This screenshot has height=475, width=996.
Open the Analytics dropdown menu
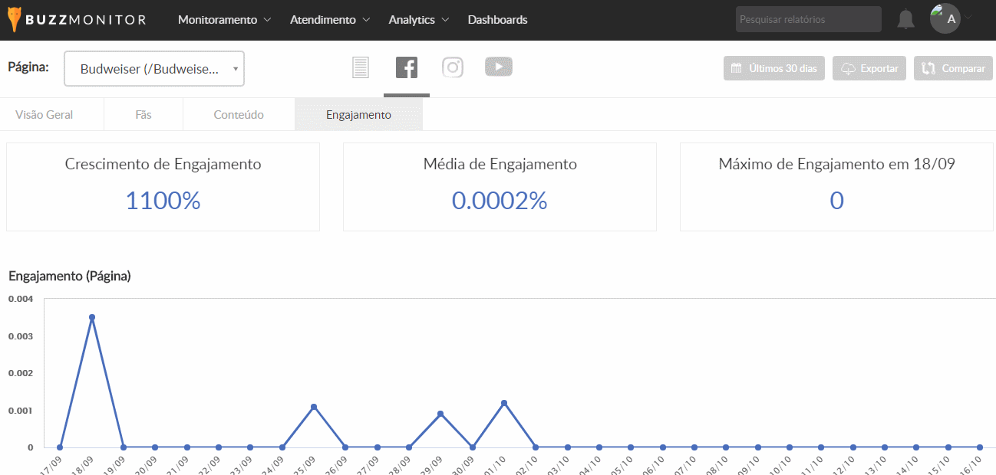click(419, 20)
